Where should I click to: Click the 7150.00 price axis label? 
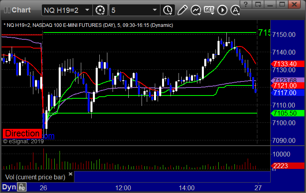284,35
